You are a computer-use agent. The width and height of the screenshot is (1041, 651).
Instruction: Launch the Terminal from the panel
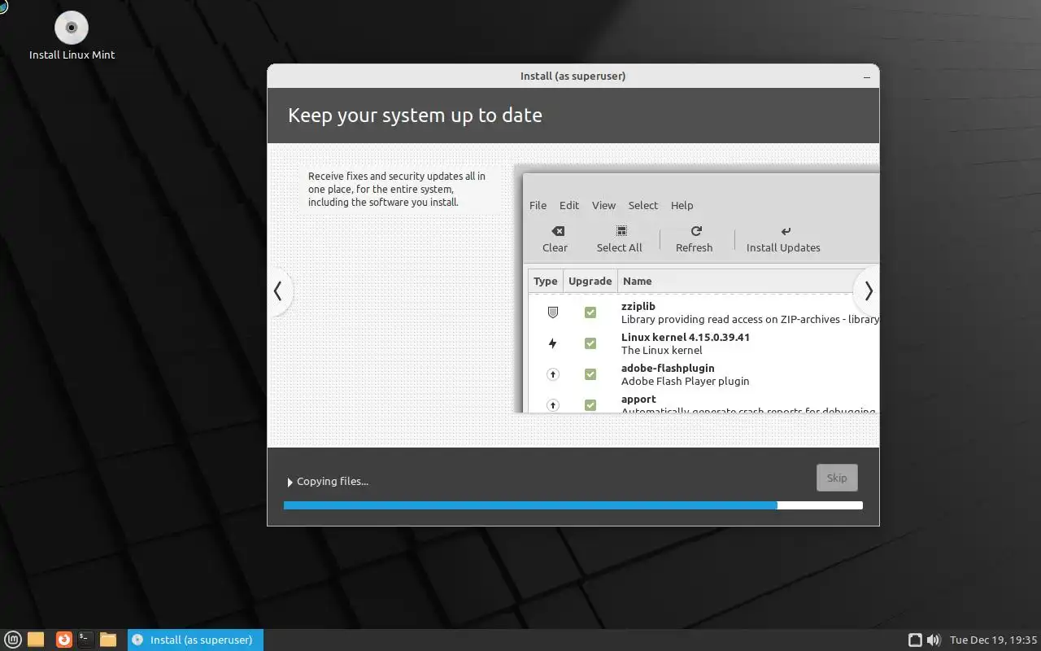(85, 640)
